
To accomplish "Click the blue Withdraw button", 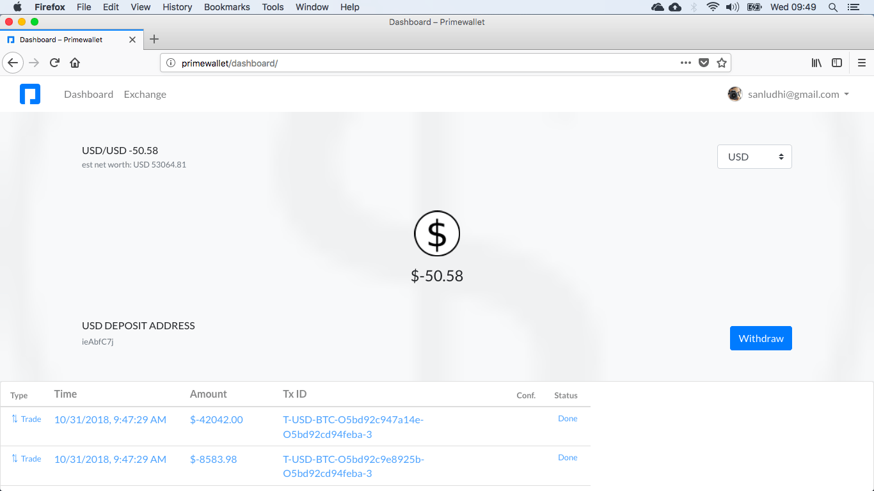I will coord(761,338).
